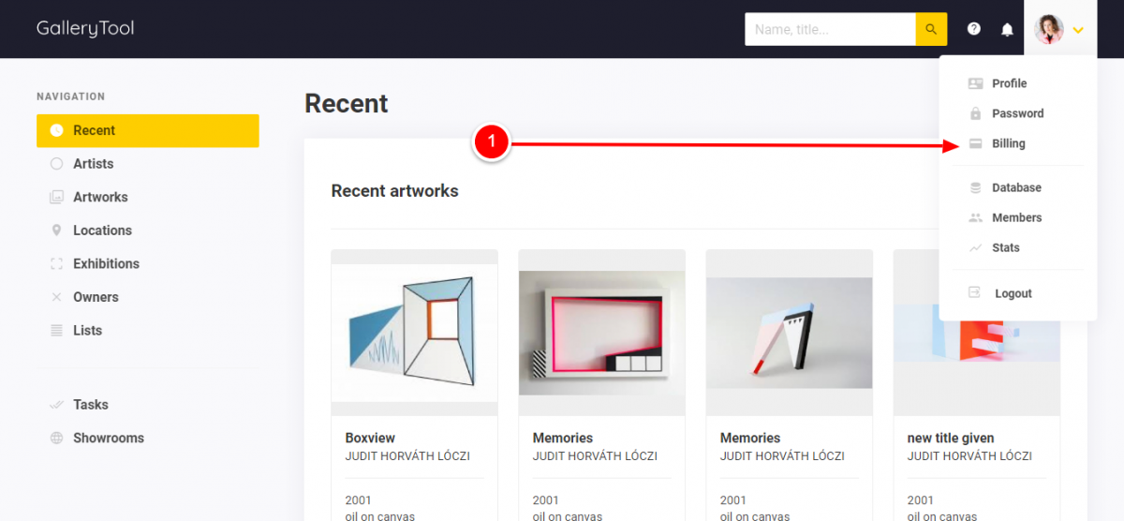This screenshot has height=521, width=1124.
Task: Click the Showrooms globe icon
Action: [x=56, y=438]
